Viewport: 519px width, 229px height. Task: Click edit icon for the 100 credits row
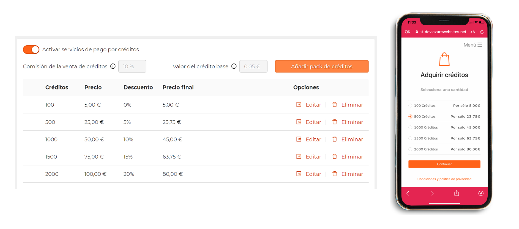(299, 105)
